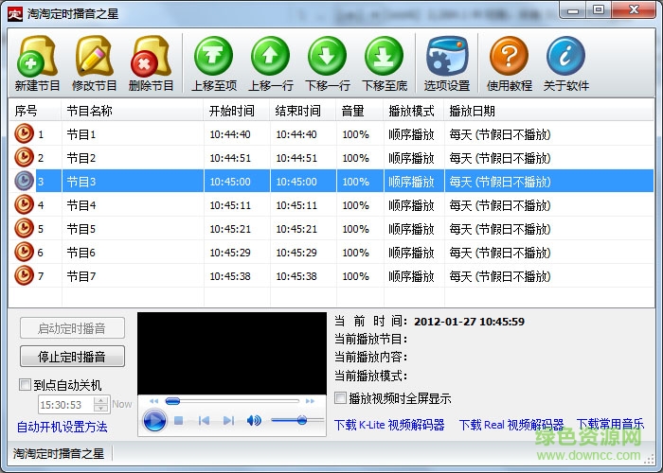Move program to top with 上移至顶
This screenshot has width=663, height=473.
[x=213, y=63]
